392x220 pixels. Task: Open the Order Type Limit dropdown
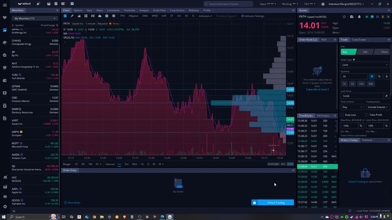[x=365, y=65]
